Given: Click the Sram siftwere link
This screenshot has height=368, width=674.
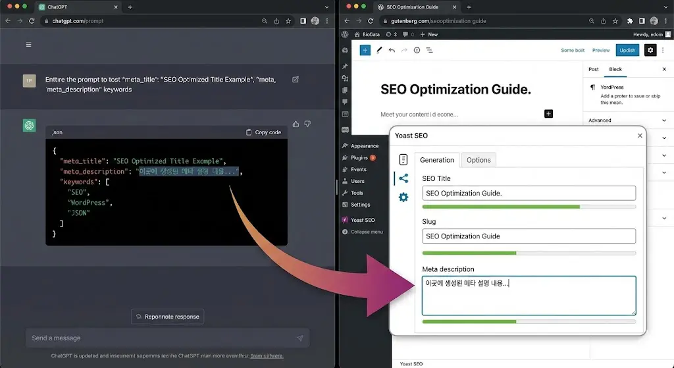Looking at the screenshot, I should click(x=267, y=356).
